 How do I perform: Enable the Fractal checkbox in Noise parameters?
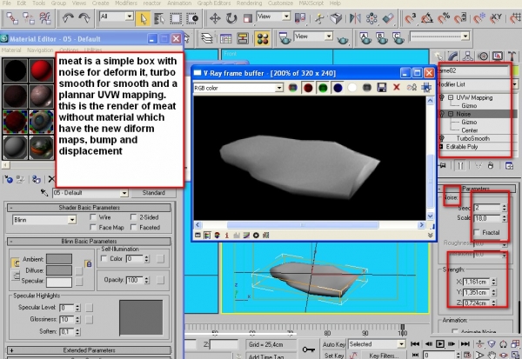(477, 232)
